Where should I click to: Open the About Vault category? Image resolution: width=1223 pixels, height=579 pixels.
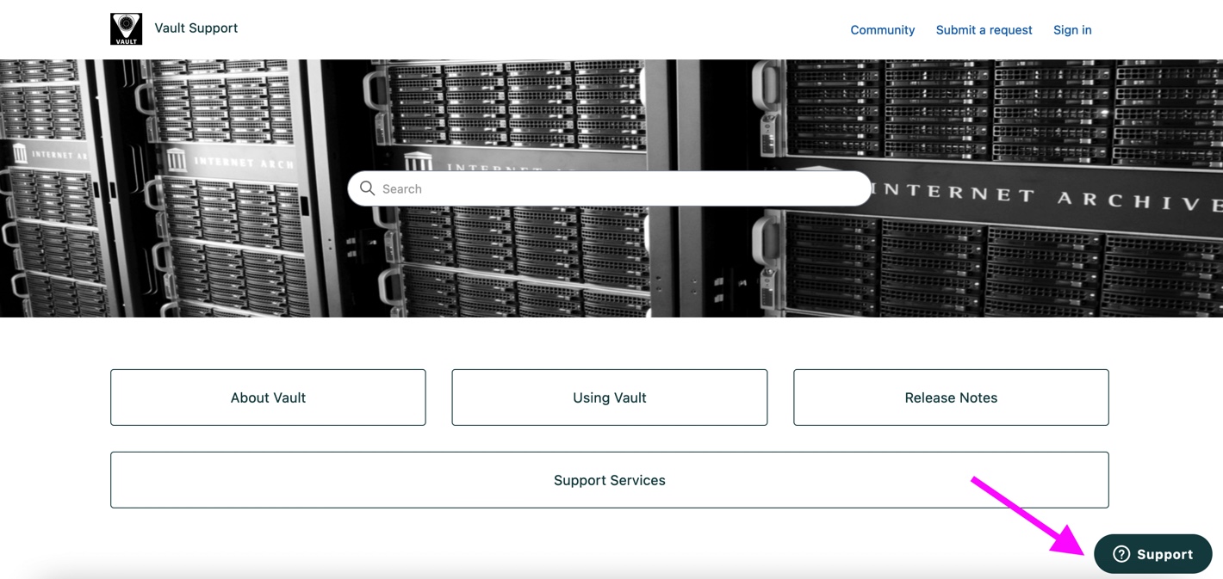tap(268, 397)
